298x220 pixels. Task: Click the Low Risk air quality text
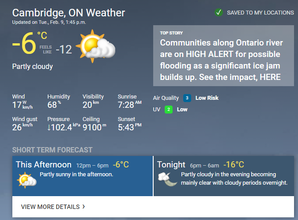coord(207,98)
